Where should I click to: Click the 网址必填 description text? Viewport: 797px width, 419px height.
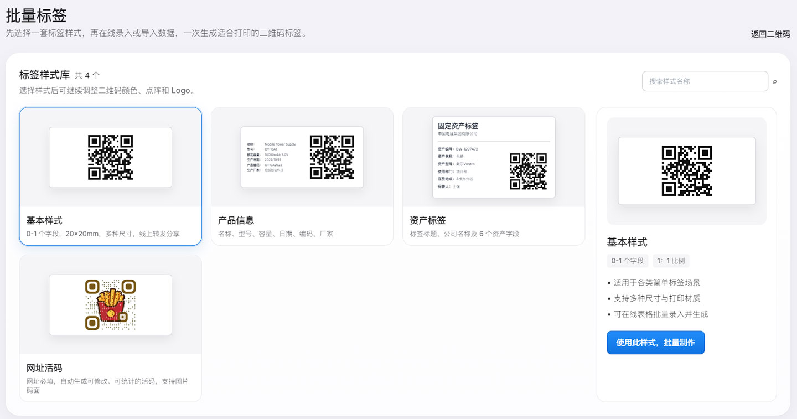pos(107,386)
